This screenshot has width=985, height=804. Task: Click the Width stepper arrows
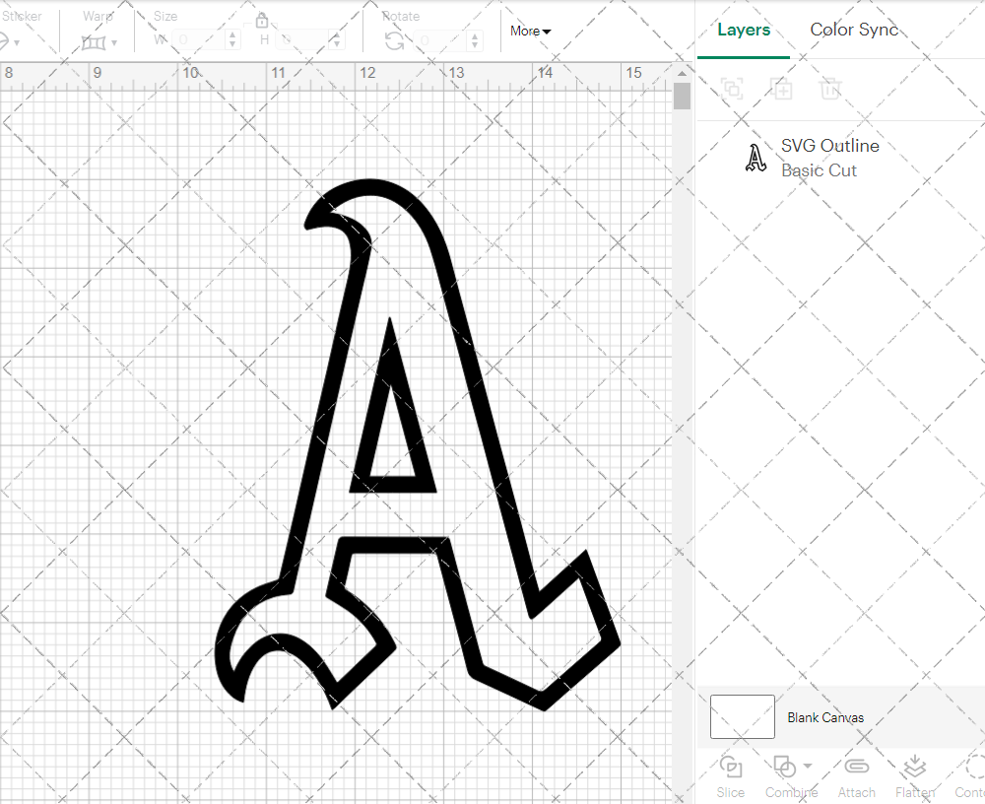(232, 40)
